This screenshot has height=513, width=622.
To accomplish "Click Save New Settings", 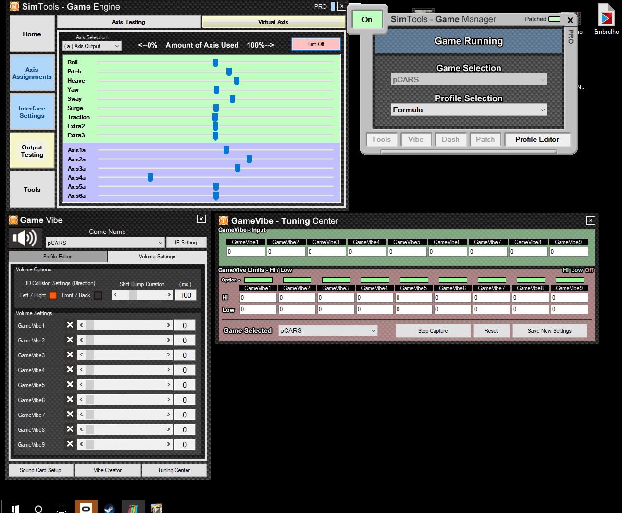I will pos(549,331).
